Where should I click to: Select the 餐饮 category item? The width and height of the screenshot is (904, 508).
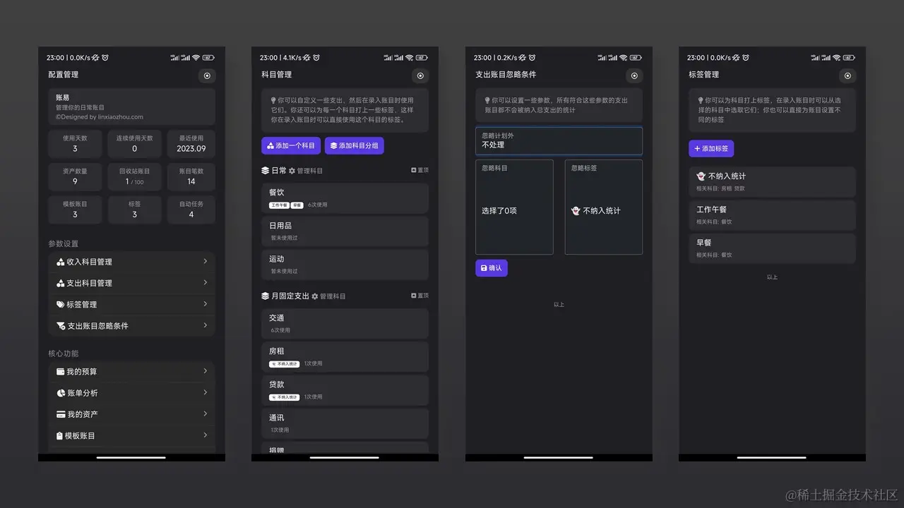[345, 198]
